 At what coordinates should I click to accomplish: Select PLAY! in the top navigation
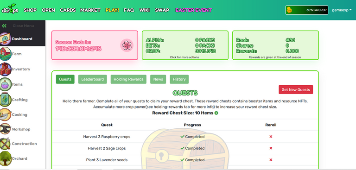pyautogui.click(x=112, y=10)
